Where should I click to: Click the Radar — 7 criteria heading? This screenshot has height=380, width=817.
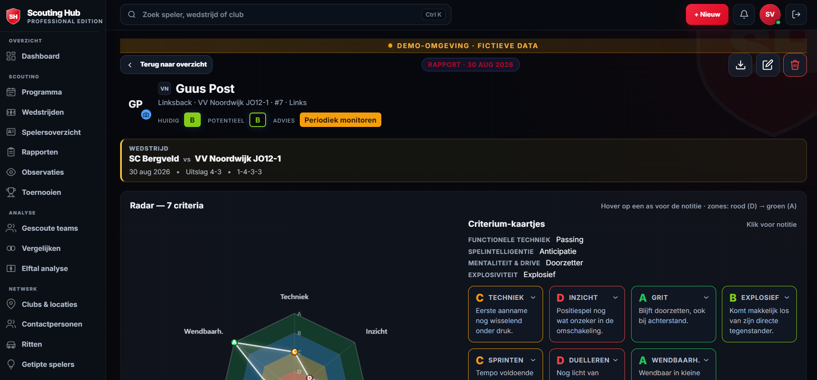point(167,205)
